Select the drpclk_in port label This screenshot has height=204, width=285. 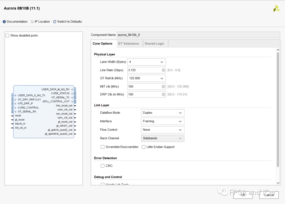[20, 124]
